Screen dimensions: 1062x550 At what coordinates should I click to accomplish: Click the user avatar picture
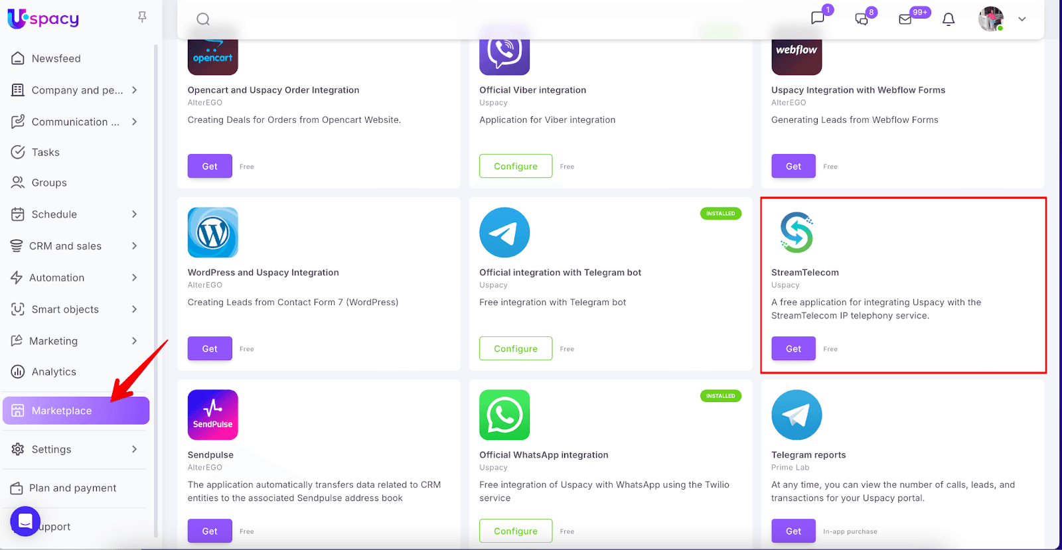pyautogui.click(x=990, y=19)
